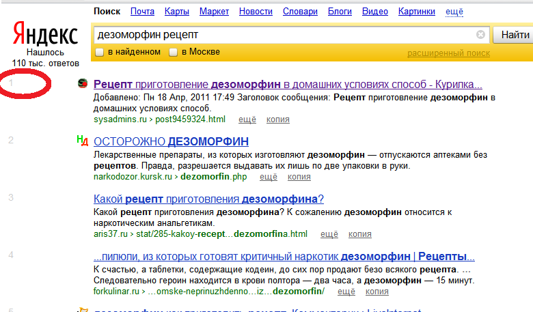Click the sysadmins.ru domain link

[x=120, y=119]
